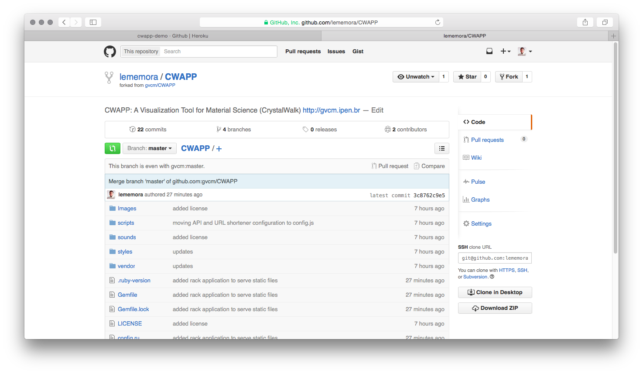The width and height of the screenshot is (643, 374).
Task: Open the 2 contributors link
Action: pos(406,130)
